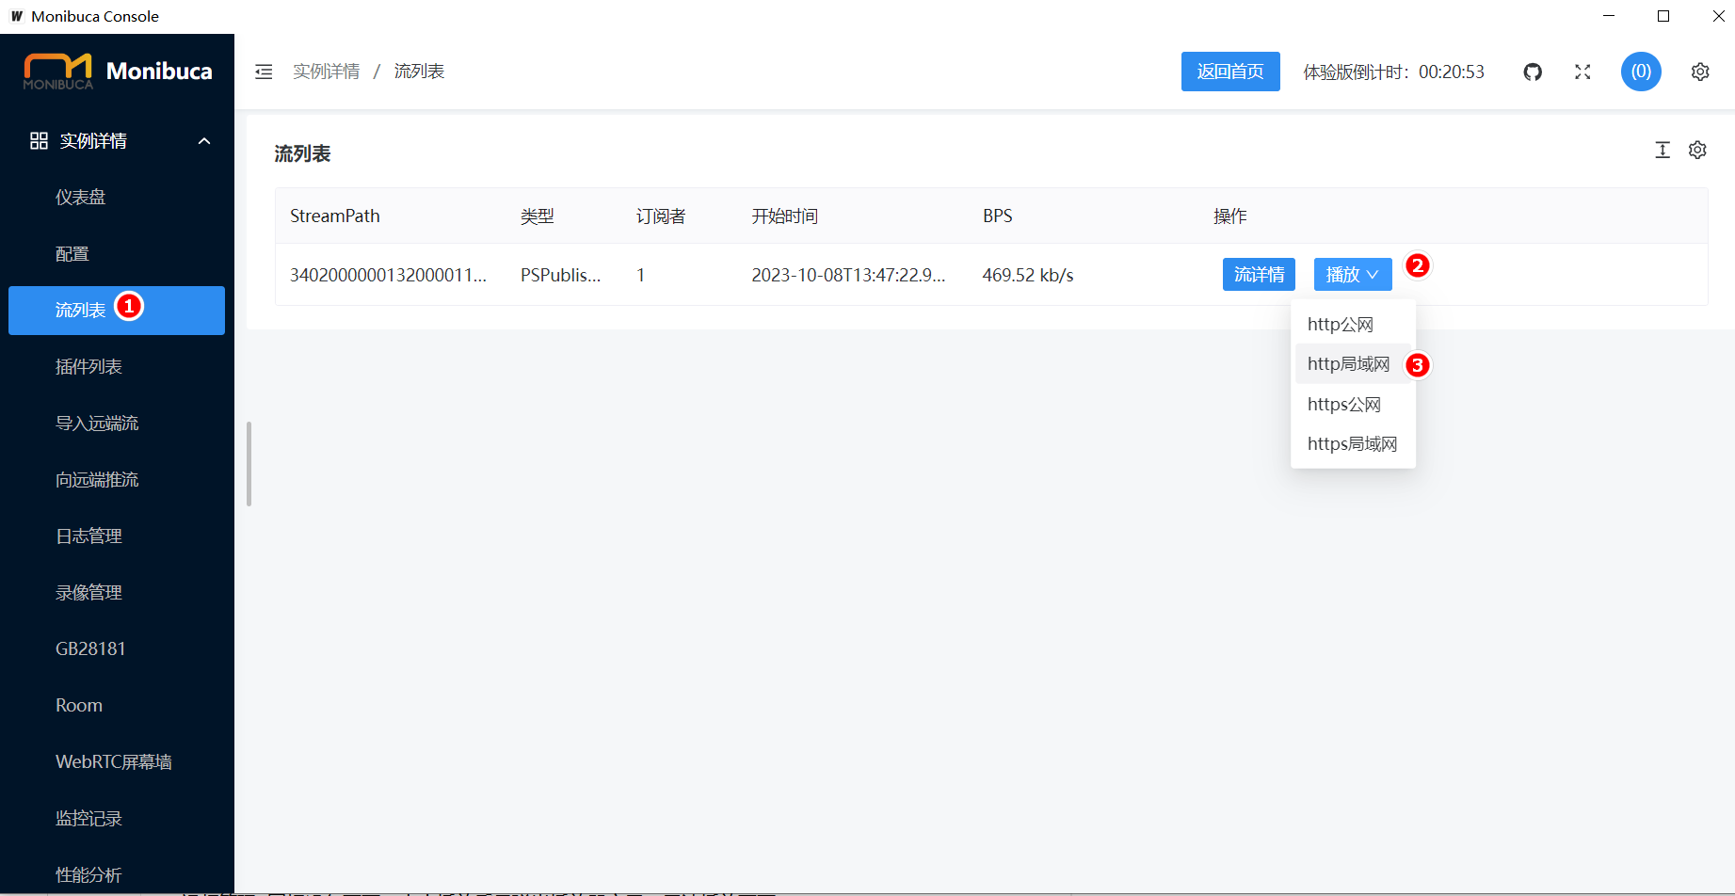
Task: Toggle fullscreen with the expand icon
Action: pos(1582,72)
